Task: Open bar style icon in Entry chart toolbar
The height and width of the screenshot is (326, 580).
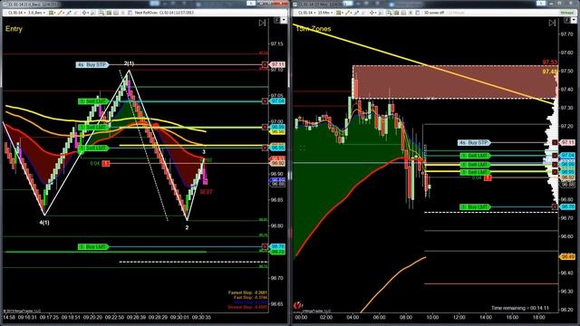Action: 53,13
